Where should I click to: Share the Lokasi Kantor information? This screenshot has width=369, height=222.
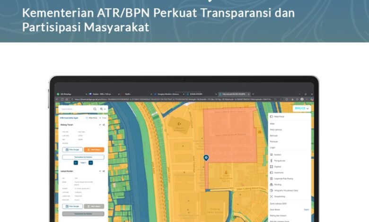click(x=104, y=171)
